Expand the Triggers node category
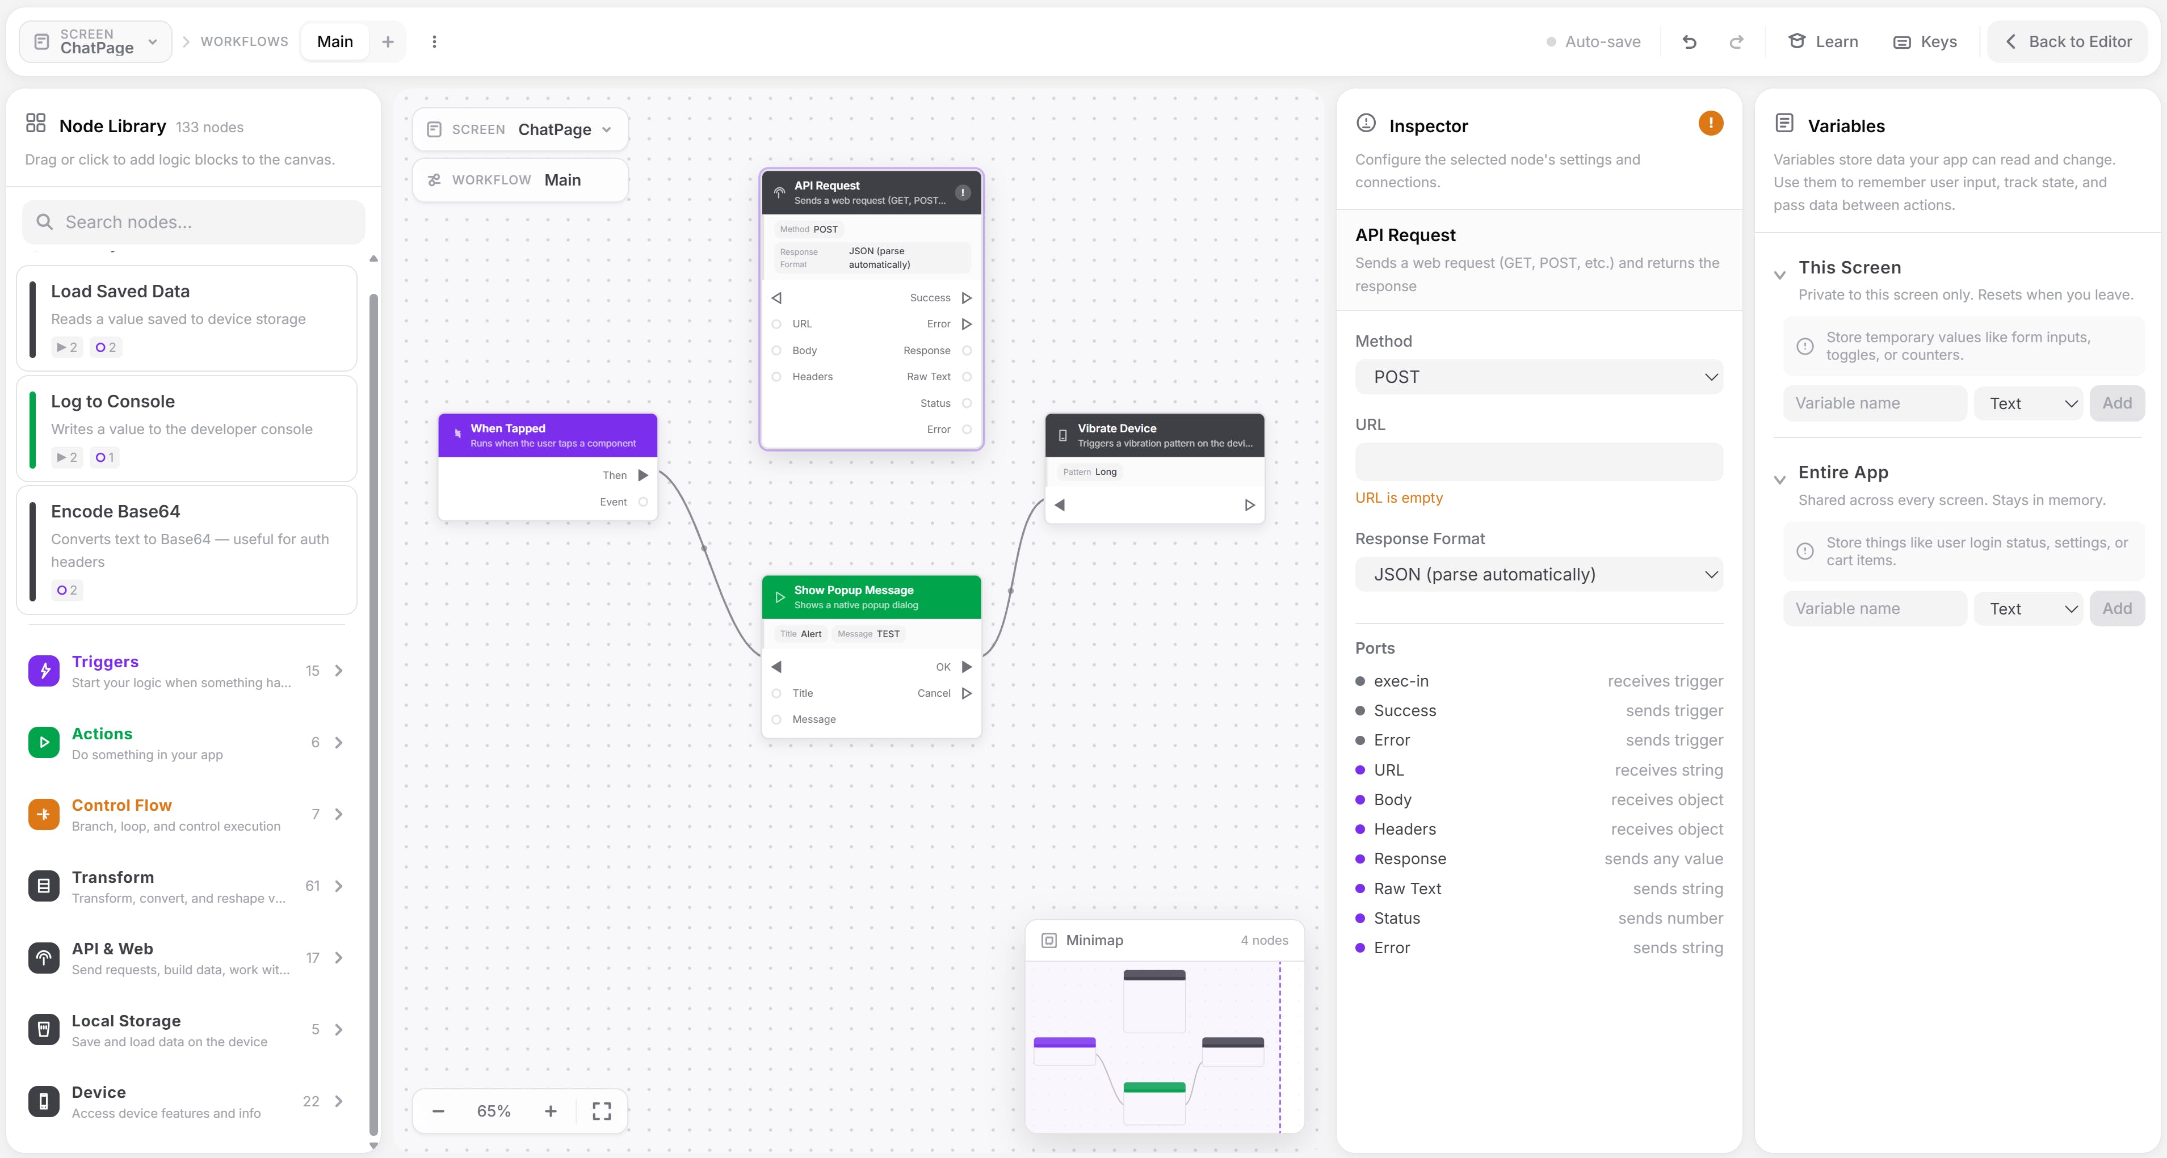The image size is (2167, 1158). coord(185,671)
